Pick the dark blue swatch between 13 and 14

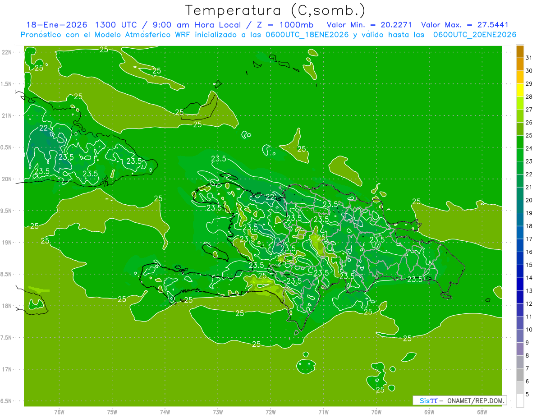pyautogui.click(x=520, y=285)
